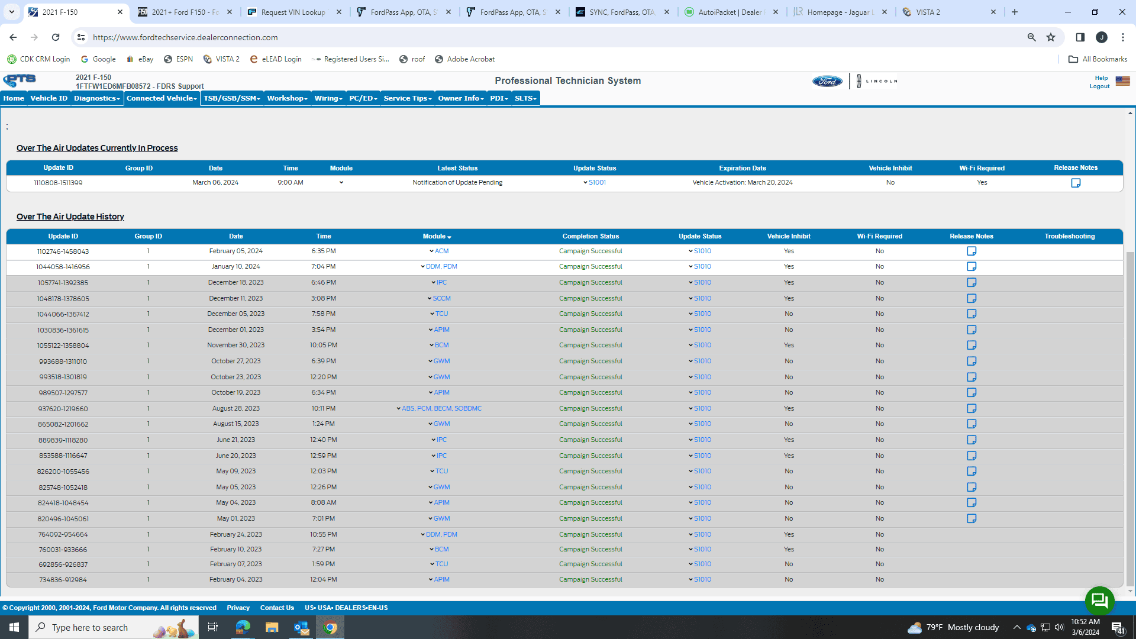
Task: Open the Contact Us footer link
Action: [x=277, y=608]
